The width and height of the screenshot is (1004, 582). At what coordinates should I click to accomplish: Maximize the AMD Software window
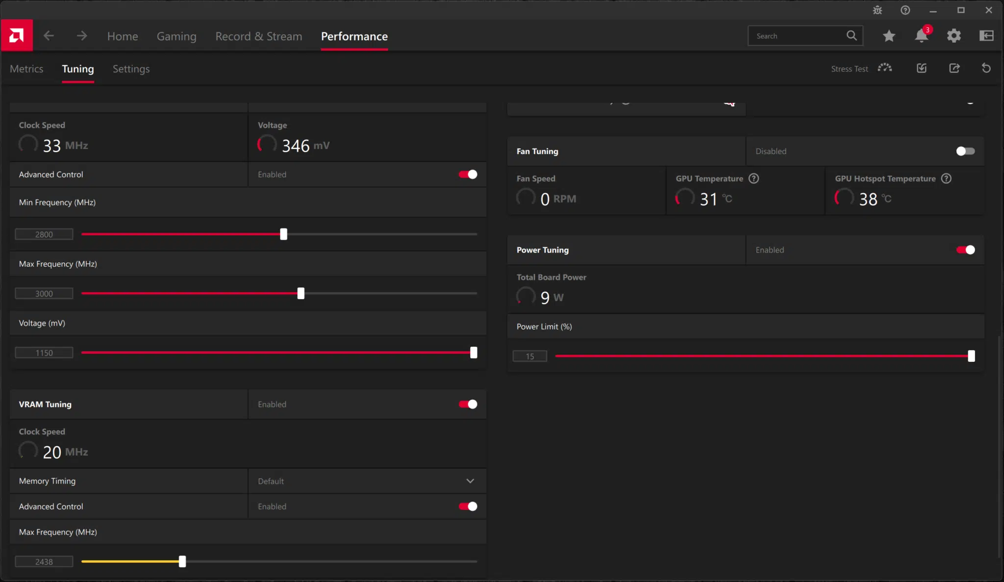click(x=961, y=10)
